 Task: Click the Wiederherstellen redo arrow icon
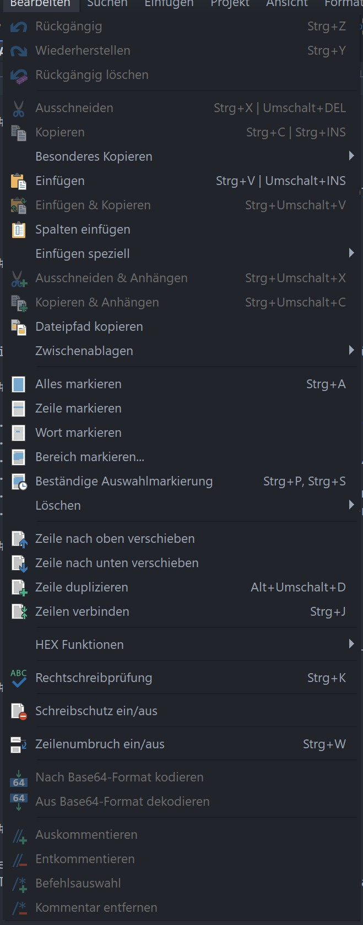(19, 51)
